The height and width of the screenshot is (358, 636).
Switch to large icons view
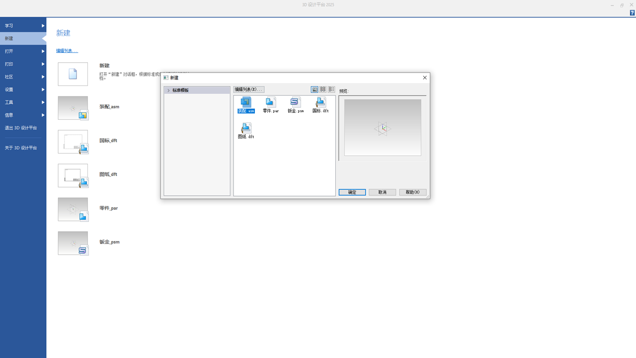315,89
